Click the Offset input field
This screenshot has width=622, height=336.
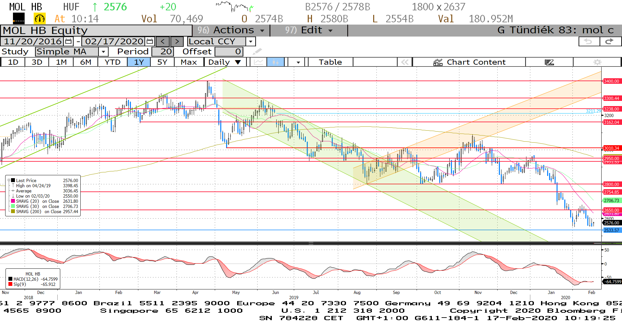click(229, 52)
